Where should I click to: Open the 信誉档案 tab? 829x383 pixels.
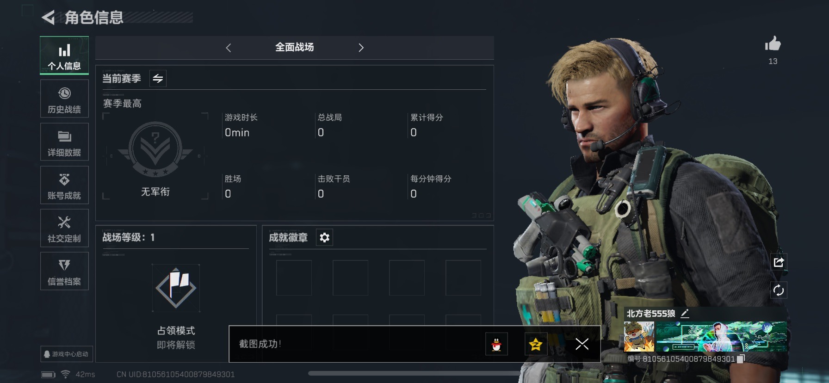pos(64,272)
